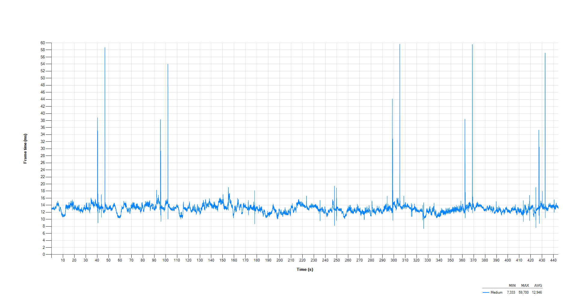Click the peak of the spike near 305 seconds
This screenshot has height=306, width=577.
coord(400,45)
